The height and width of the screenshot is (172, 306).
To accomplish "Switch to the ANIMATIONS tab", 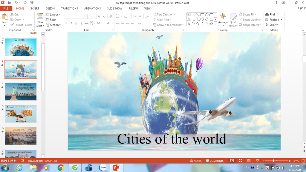I will (93, 8).
